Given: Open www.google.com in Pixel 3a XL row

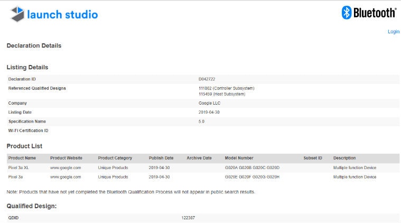Looking at the screenshot, I should pyautogui.click(x=66, y=168).
